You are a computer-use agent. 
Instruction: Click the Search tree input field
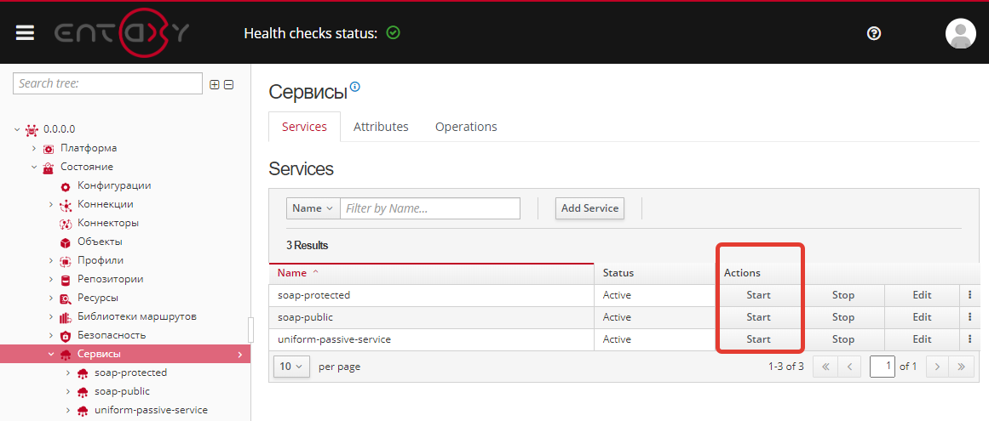point(107,83)
